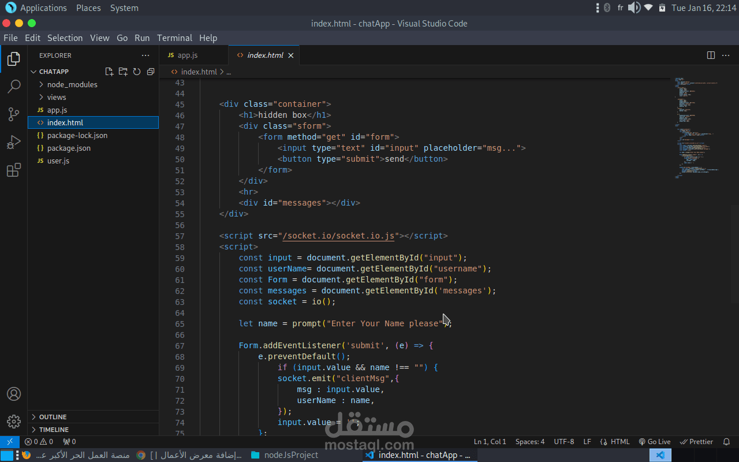Open the Search view in activity bar
Screen dimensions: 739x462
click(x=14, y=87)
